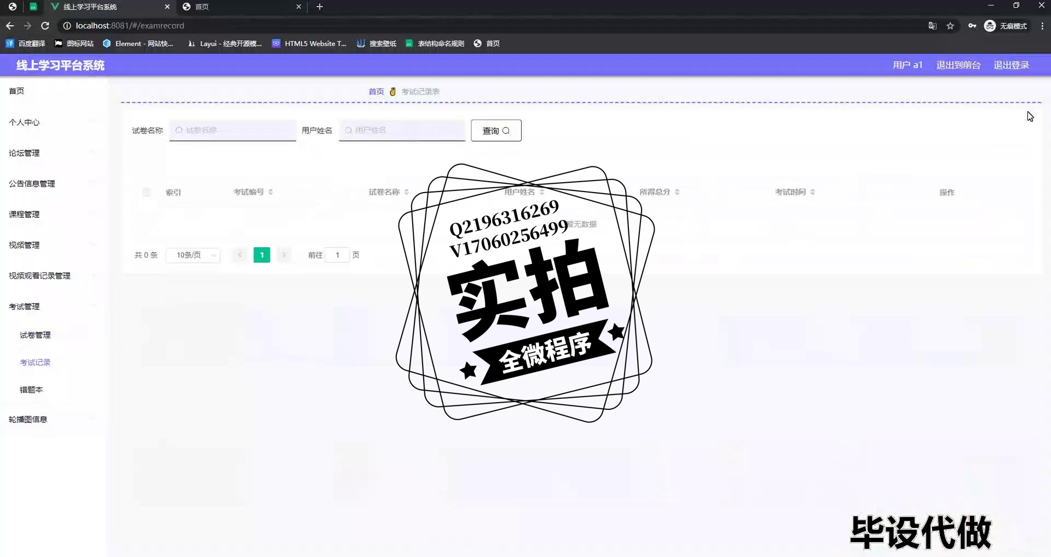Focus the 用户姓名 search field
This screenshot has height=557, width=1051.
402,130
